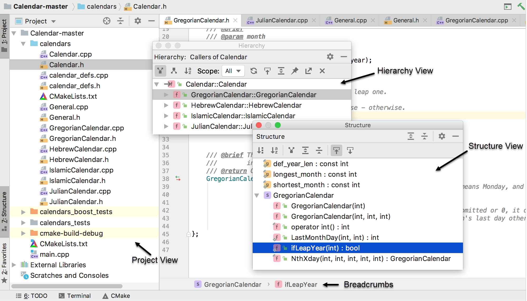The image size is (527, 301).
Task: Expand HebrewCalendar::HebrewCalendar in the Hierarchy tree
Action: [166, 105]
